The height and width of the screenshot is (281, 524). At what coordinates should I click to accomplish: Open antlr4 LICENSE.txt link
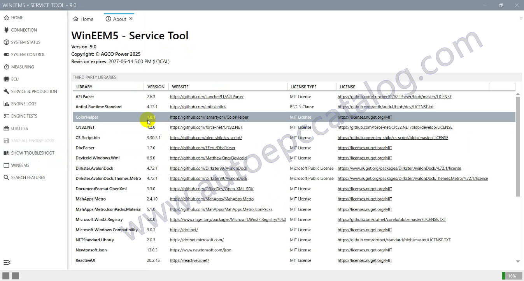point(386,107)
